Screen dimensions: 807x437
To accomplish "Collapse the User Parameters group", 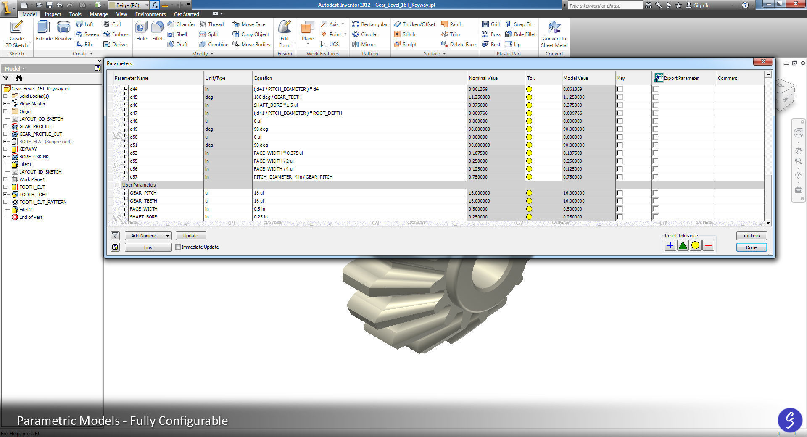I will tap(118, 185).
